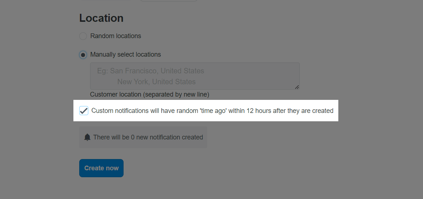Image resolution: width=423 pixels, height=199 pixels.
Task: Select the Manually select locations radio button
Action: [83, 55]
